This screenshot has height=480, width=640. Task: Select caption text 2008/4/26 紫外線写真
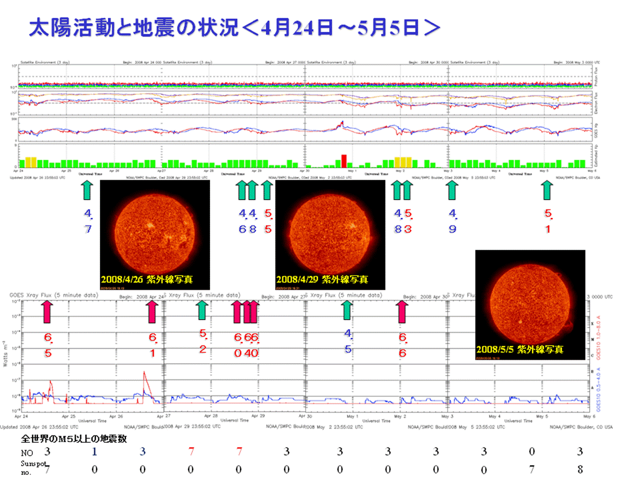tap(147, 280)
